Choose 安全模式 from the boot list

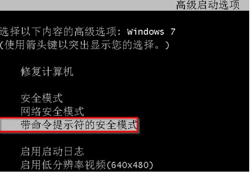pos(42,98)
